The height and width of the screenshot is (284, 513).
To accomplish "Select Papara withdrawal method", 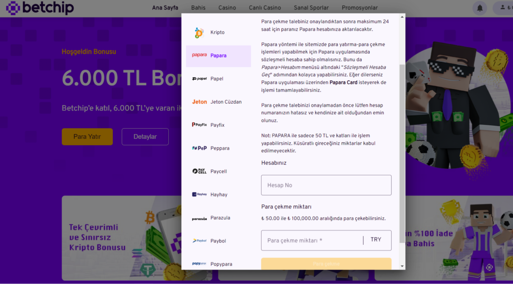I will point(218,56).
